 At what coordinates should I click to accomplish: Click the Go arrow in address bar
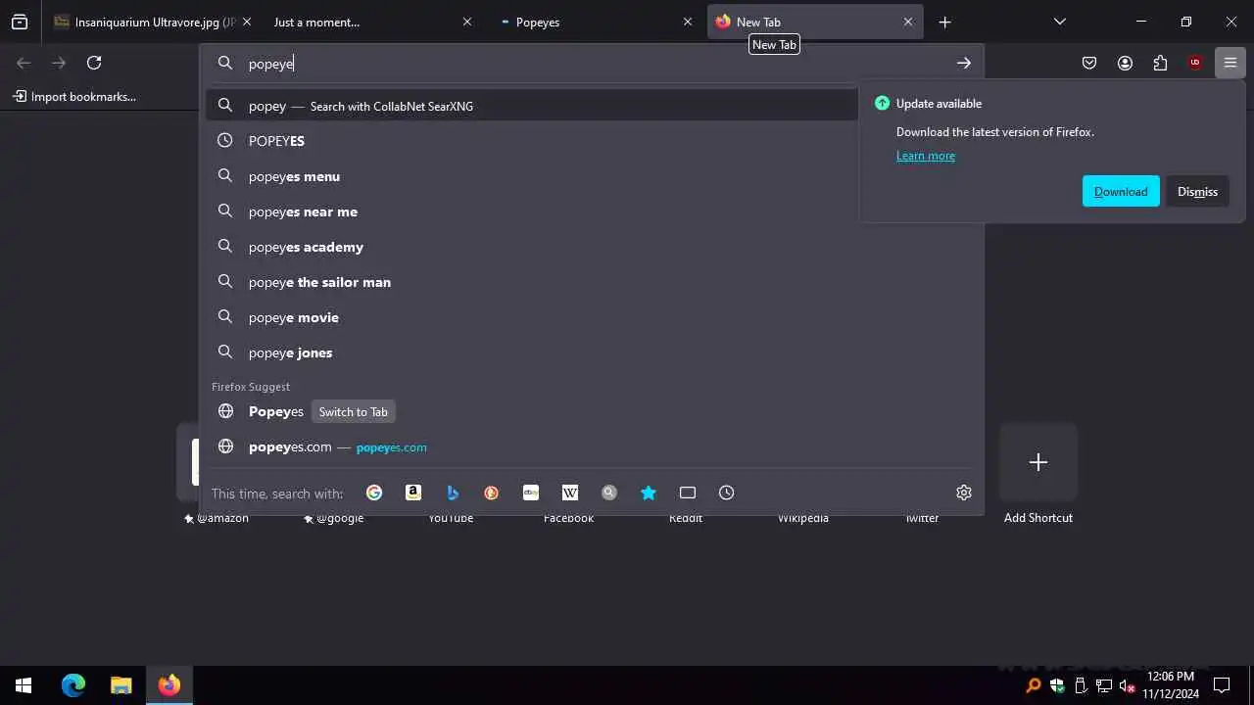tap(964, 63)
